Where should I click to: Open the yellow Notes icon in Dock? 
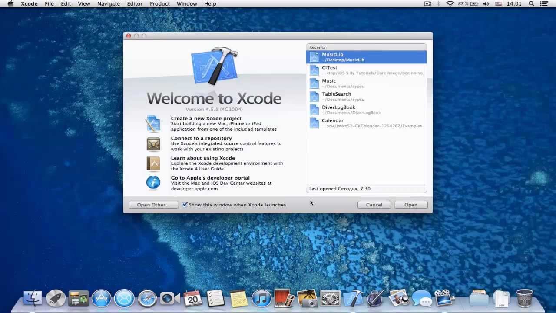[238, 299]
